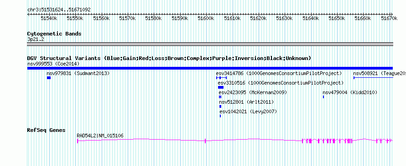Select the nsv479004 Kidd2010 variant marker
Image resolution: width=406 pixels, height=166 pixels.
click(323, 97)
